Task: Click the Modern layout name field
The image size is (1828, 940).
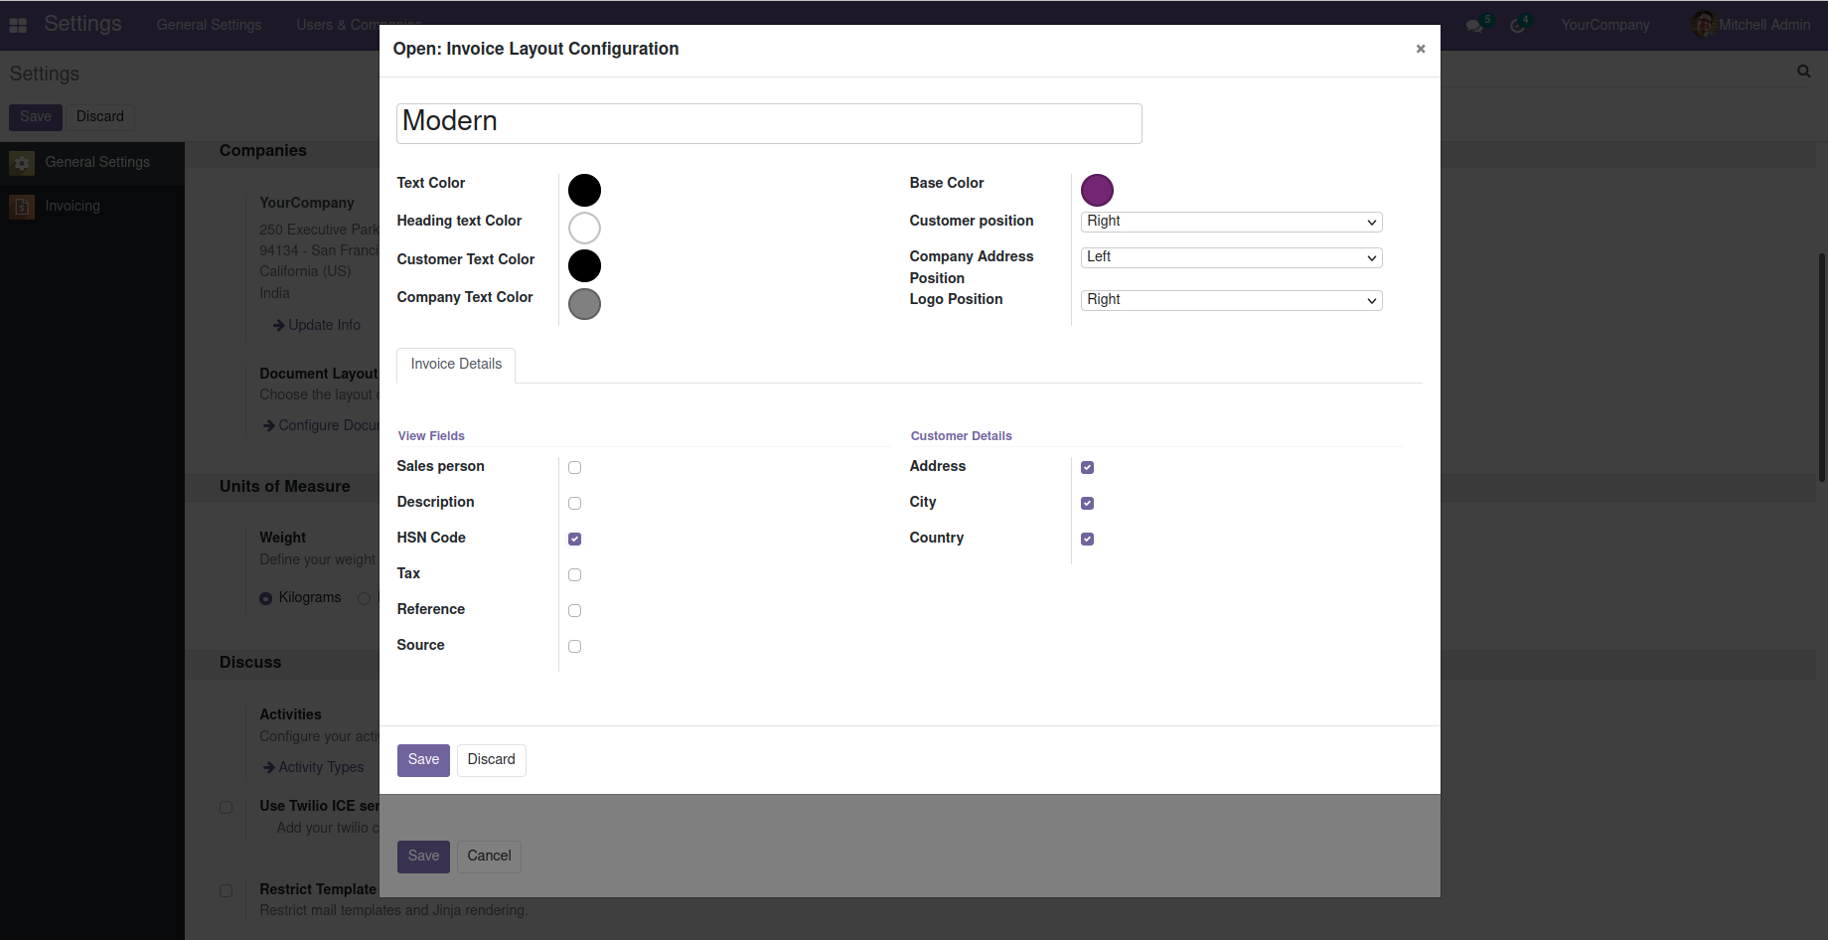Action: click(x=768, y=123)
